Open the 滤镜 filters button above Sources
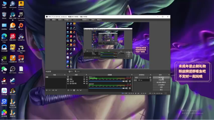Image resolution: width=214 pixels, height=120 pixels. click(77, 71)
